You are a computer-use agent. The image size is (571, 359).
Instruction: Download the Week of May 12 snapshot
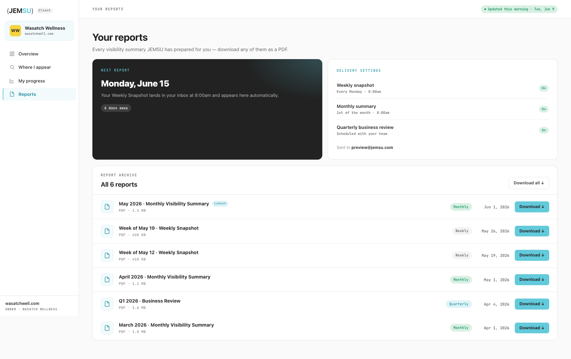coord(532,255)
